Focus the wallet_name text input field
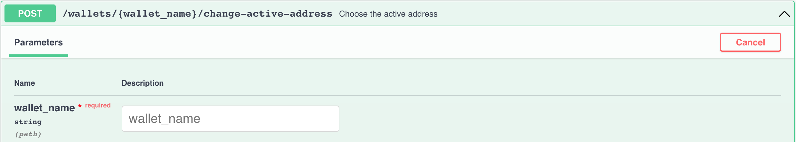 click(x=230, y=119)
